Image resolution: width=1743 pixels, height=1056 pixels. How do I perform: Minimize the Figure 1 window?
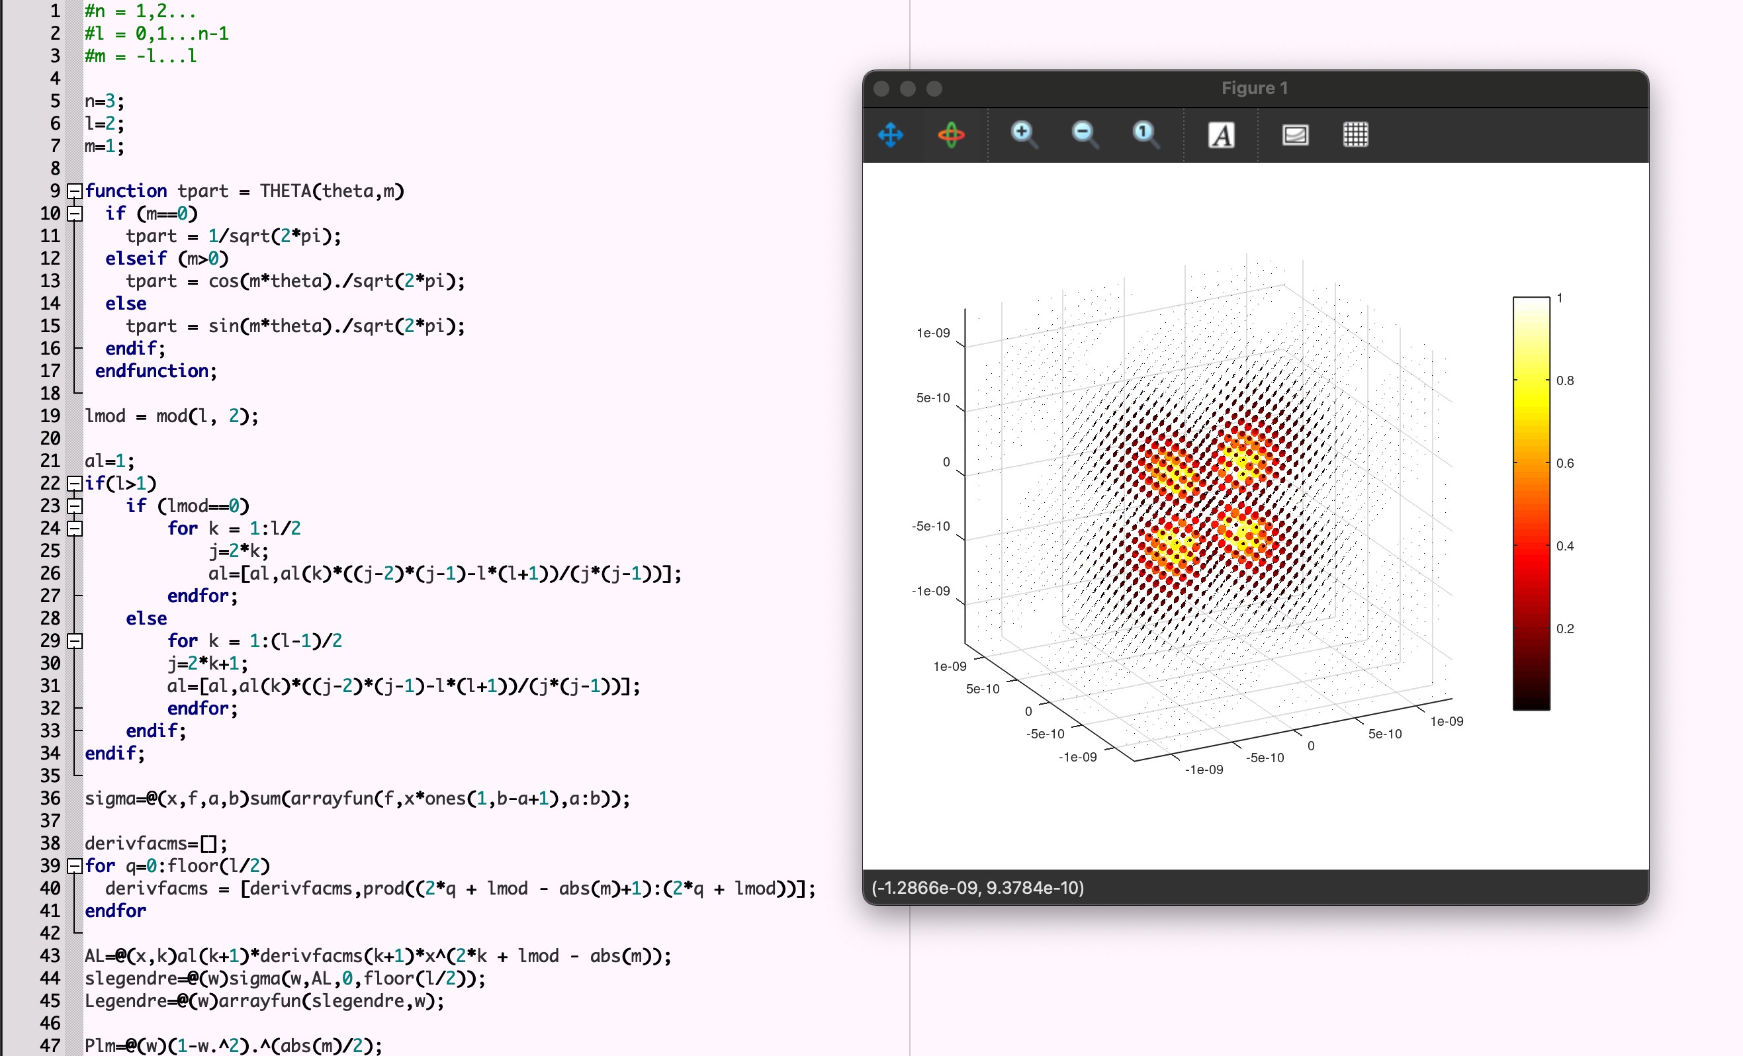coord(908,89)
